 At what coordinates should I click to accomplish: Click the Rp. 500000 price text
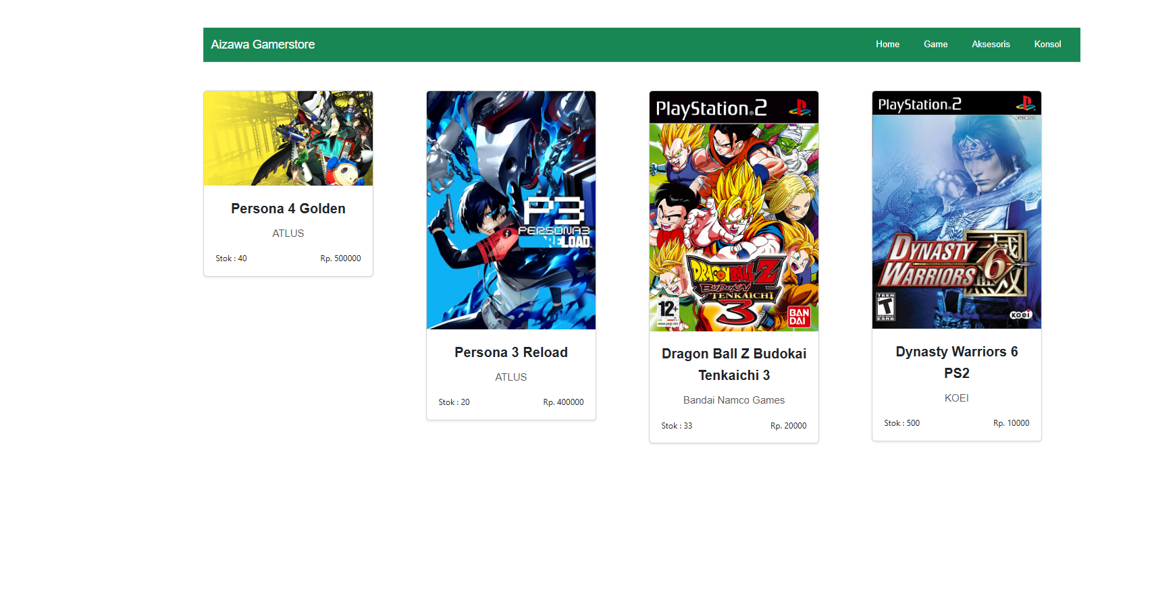coord(340,258)
